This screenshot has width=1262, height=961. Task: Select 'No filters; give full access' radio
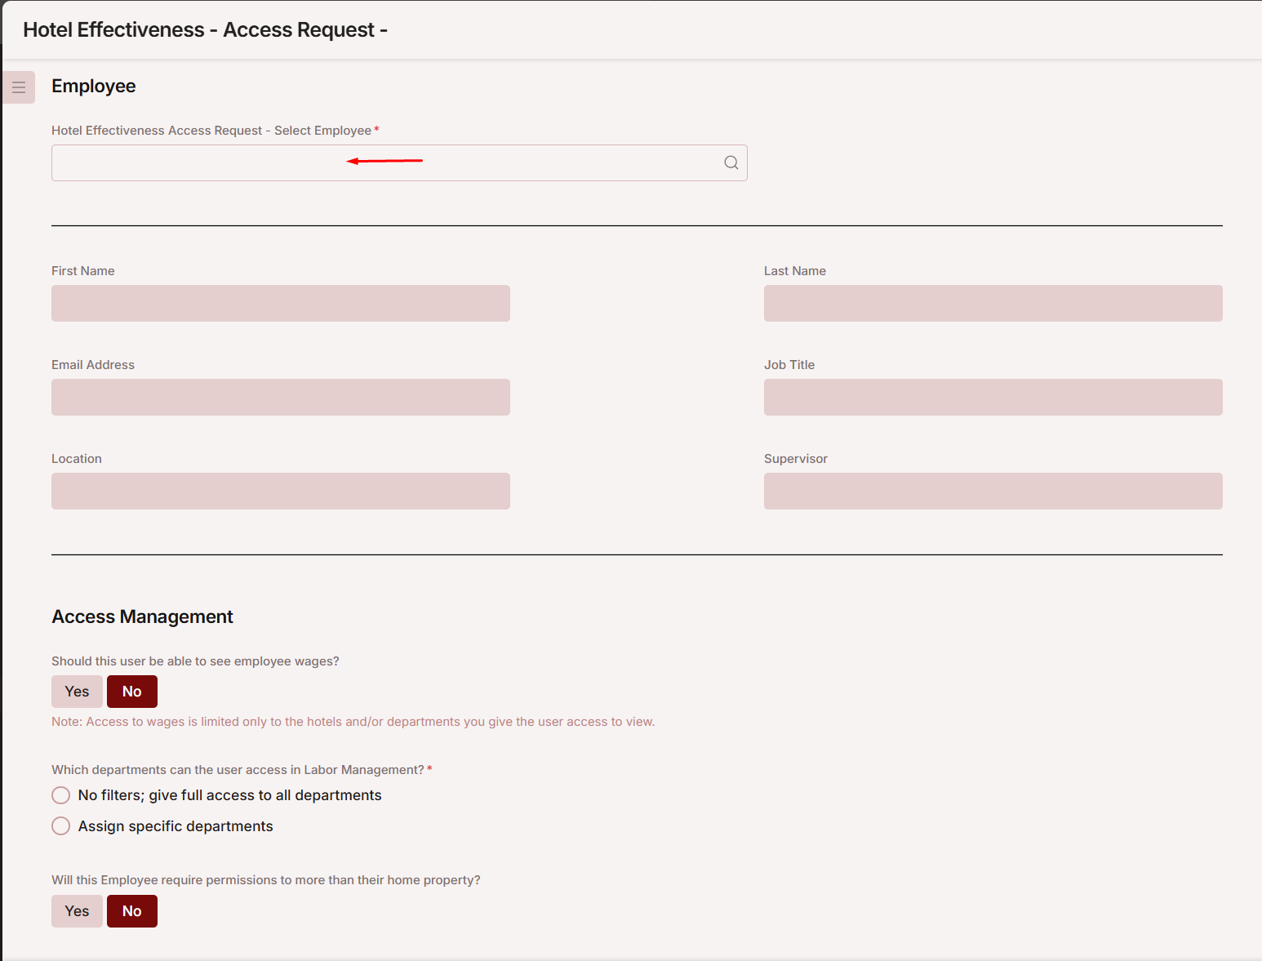pyautogui.click(x=61, y=795)
